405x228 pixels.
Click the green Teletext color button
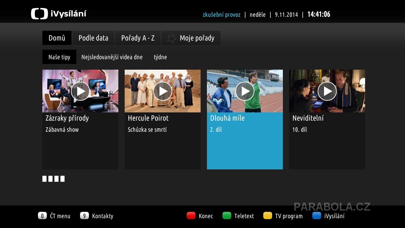click(227, 216)
